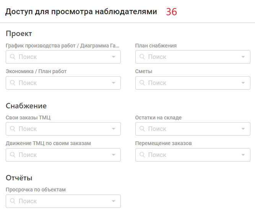Focus the Движение ТМЦ по своим заказам search input
Image resolution: width=255 pixels, height=219 pixels.
point(63,155)
